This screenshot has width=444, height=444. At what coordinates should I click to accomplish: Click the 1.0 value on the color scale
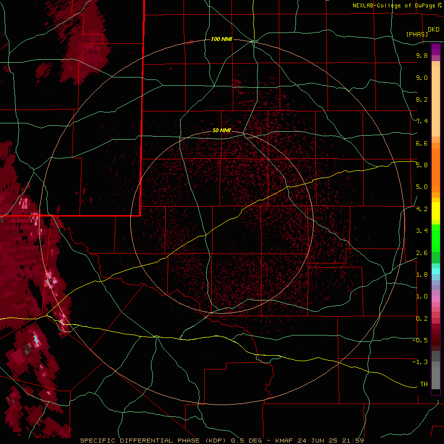click(x=422, y=296)
